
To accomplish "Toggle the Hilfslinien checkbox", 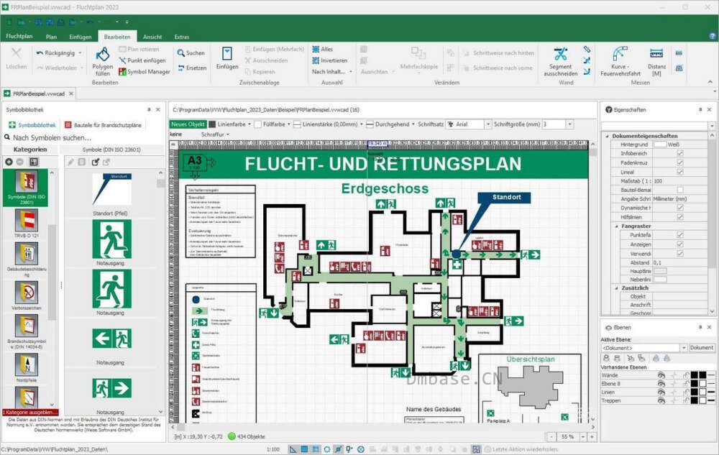I will click(x=680, y=217).
